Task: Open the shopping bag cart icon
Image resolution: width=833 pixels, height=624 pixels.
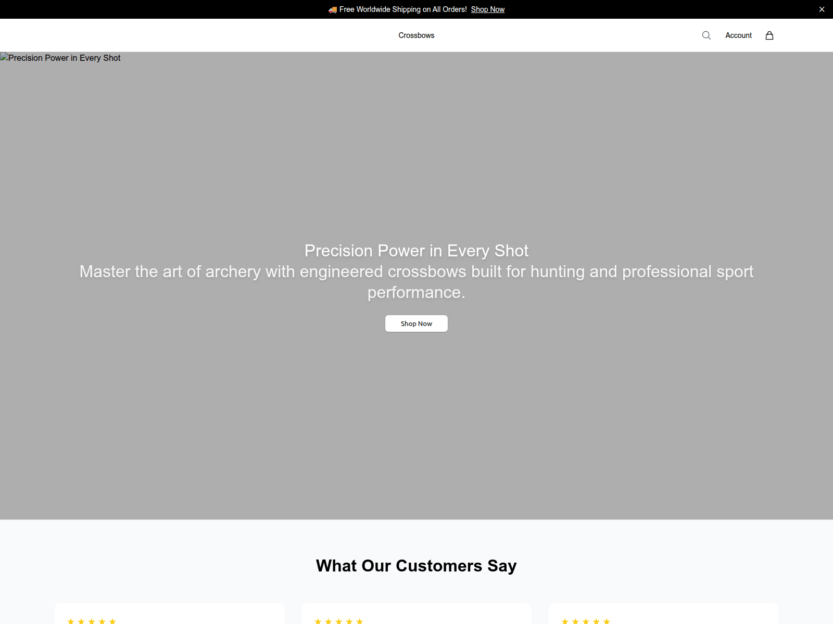Action: [x=769, y=35]
